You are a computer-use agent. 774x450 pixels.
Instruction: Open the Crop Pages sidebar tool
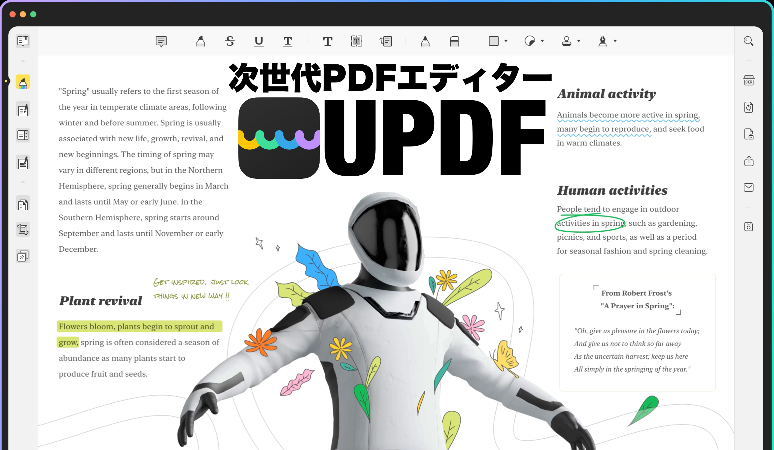click(x=23, y=230)
